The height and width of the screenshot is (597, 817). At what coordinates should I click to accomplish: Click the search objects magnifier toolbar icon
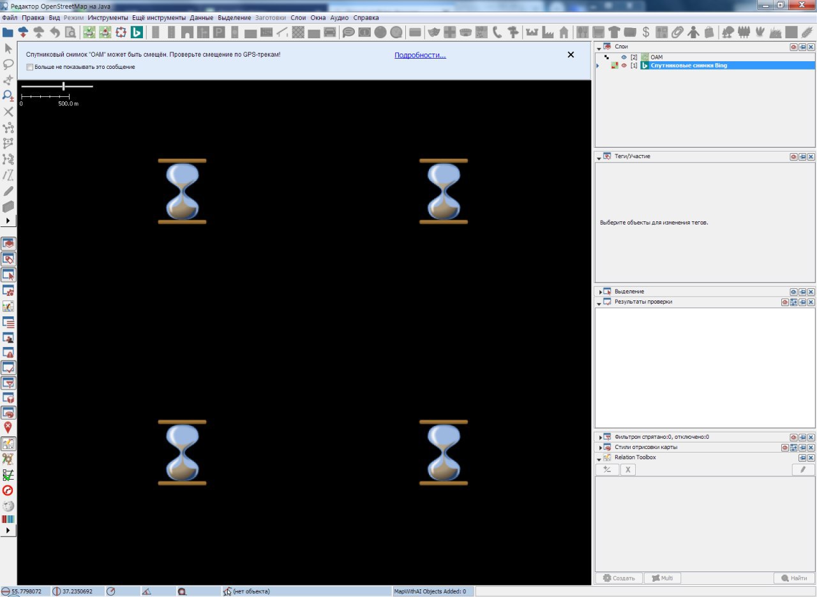pyautogui.click(x=71, y=32)
